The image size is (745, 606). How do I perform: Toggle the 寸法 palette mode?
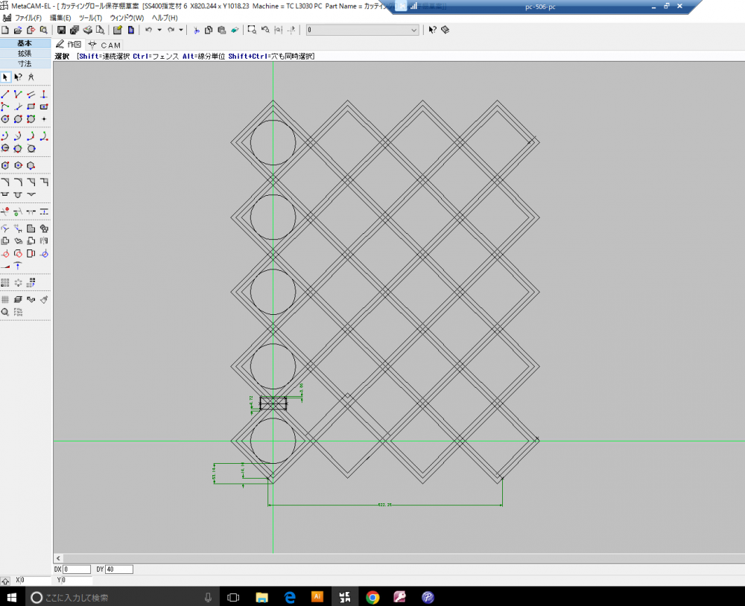pos(25,64)
